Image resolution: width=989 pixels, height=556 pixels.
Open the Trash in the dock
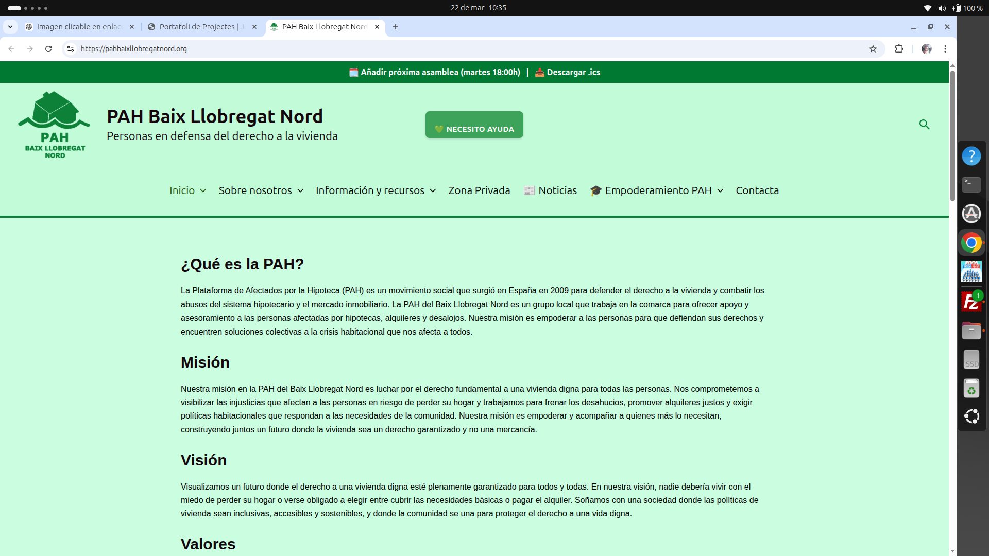(x=971, y=388)
